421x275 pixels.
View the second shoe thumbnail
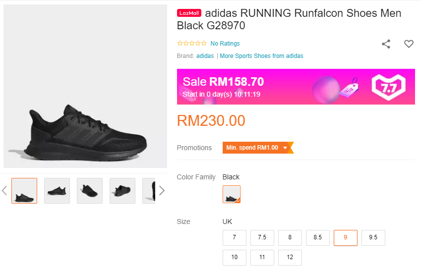tap(57, 191)
